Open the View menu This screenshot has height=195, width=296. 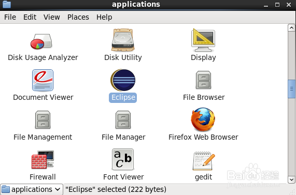(x=52, y=17)
